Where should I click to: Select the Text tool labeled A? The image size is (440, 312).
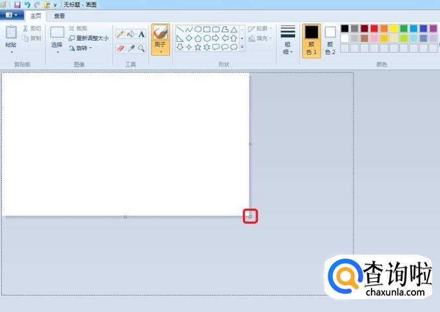pos(141,34)
